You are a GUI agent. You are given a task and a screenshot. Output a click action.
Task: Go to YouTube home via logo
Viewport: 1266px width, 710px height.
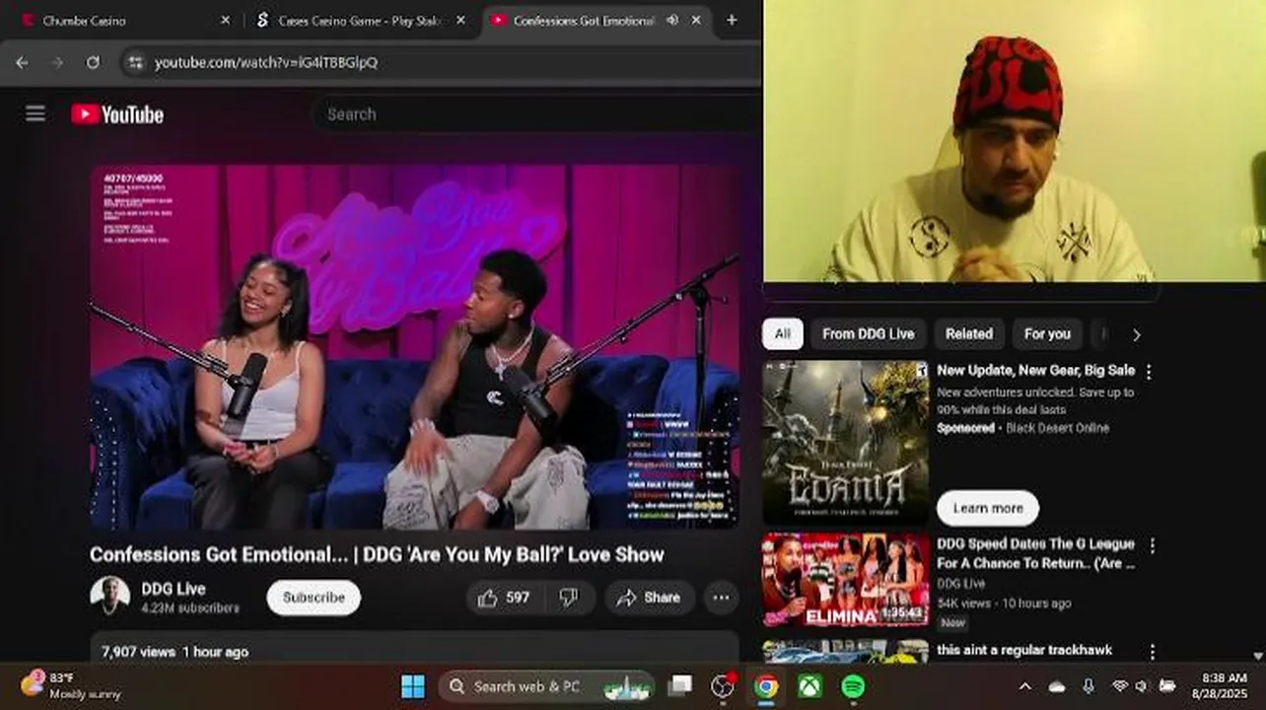117,114
